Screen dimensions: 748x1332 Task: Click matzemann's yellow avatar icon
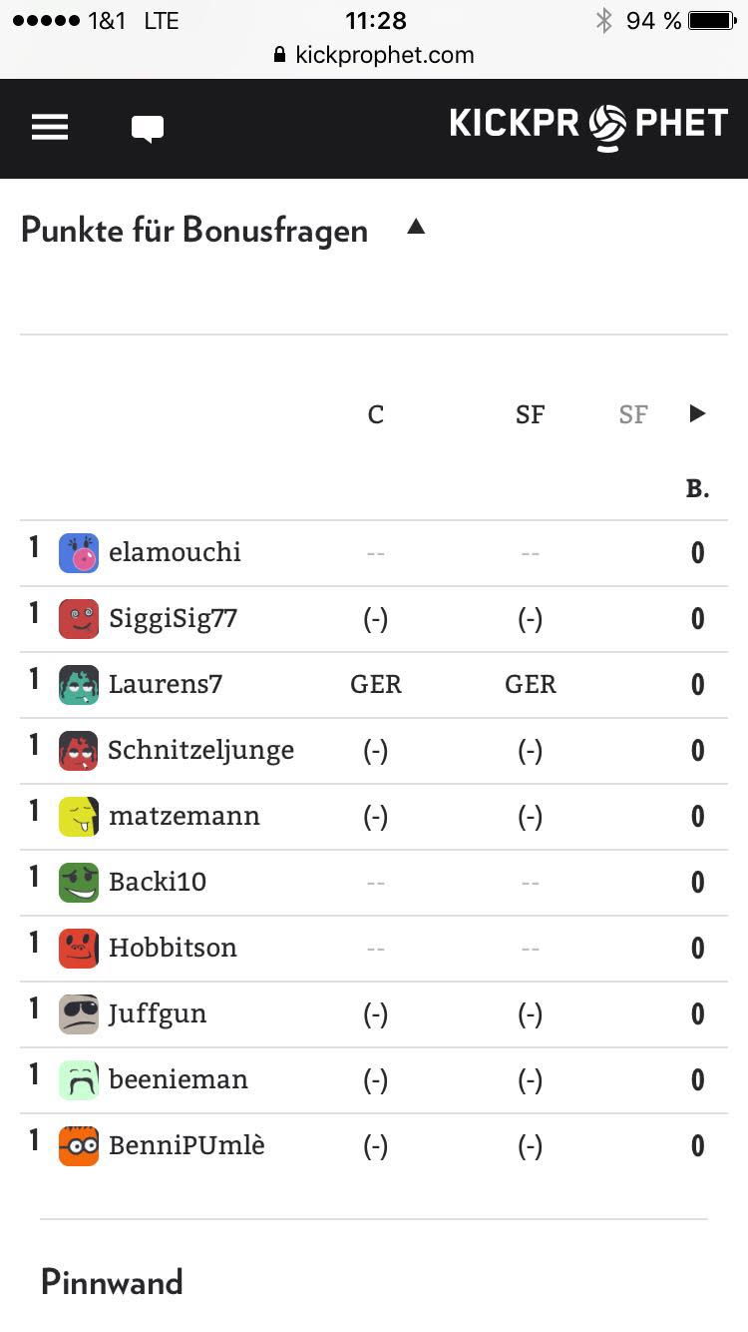79,817
